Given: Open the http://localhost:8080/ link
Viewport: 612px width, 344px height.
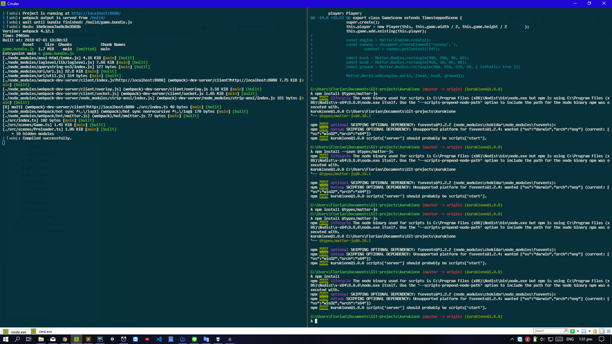Looking at the screenshot, I should click(96, 13).
